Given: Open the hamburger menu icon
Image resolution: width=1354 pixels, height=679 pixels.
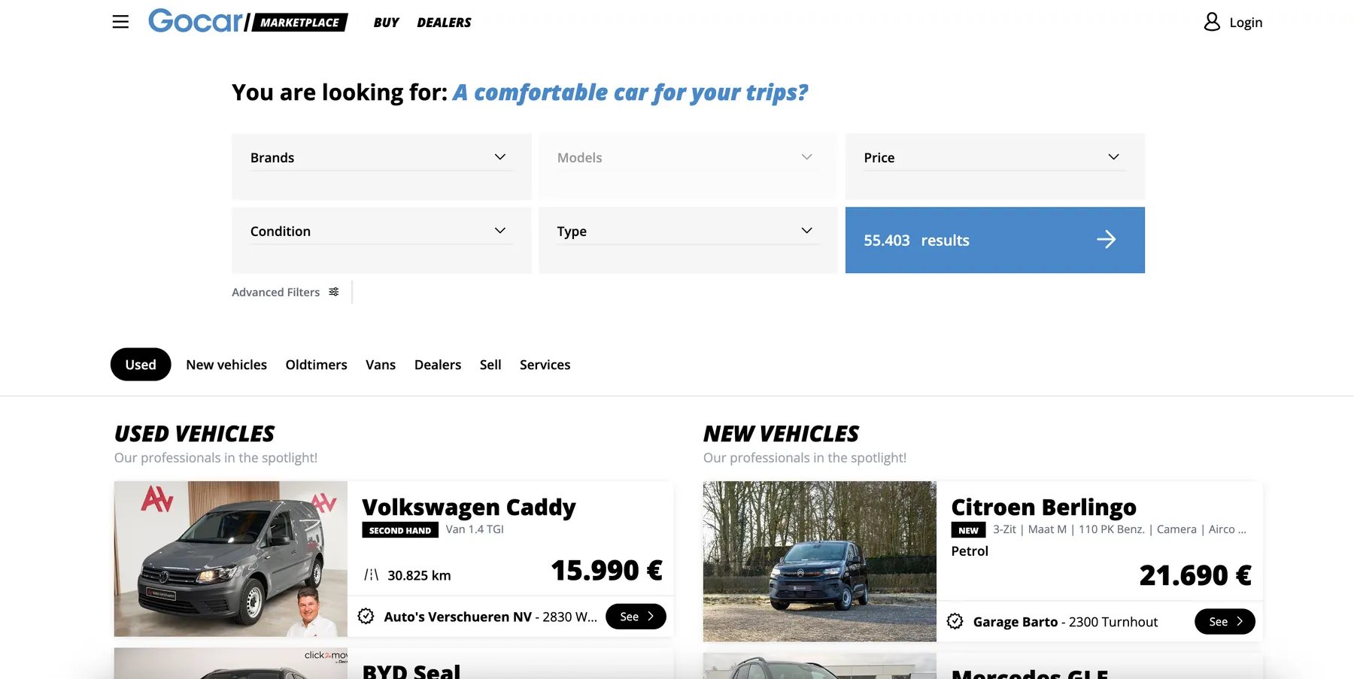Looking at the screenshot, I should pyautogui.click(x=120, y=22).
